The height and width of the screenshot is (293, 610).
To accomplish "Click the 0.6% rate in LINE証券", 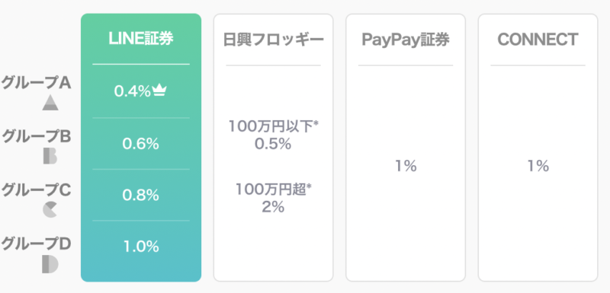I will pyautogui.click(x=141, y=144).
